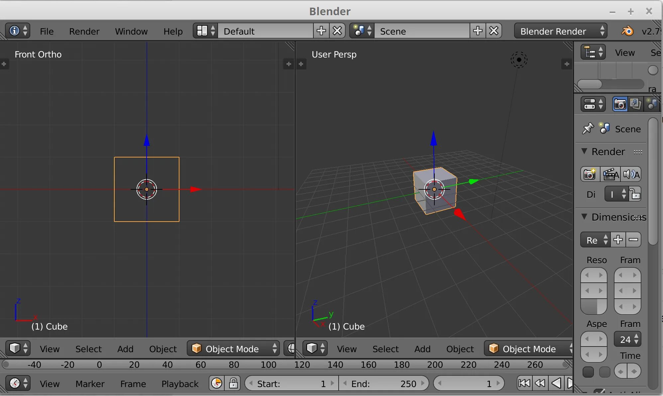663x396 pixels.
Task: Click the jump to previous keyframe button
Action: 540,383
